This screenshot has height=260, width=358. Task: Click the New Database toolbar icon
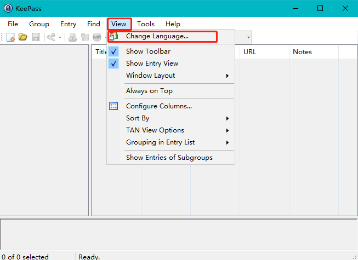click(10, 37)
